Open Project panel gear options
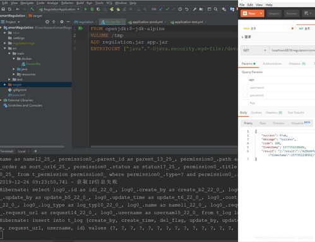 coord(62,22)
